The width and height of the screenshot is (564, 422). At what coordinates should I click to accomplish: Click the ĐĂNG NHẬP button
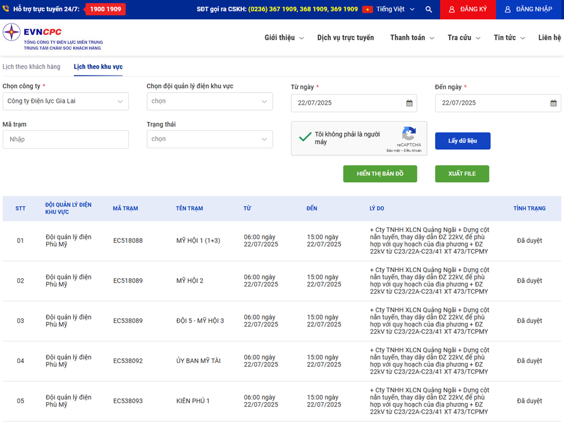point(530,9)
